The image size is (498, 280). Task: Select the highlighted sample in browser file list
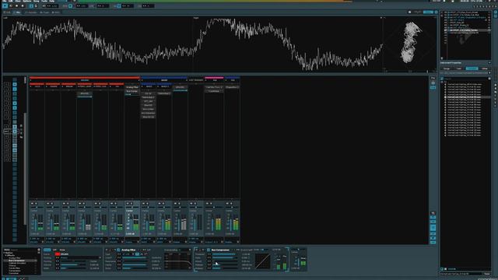click(466, 97)
